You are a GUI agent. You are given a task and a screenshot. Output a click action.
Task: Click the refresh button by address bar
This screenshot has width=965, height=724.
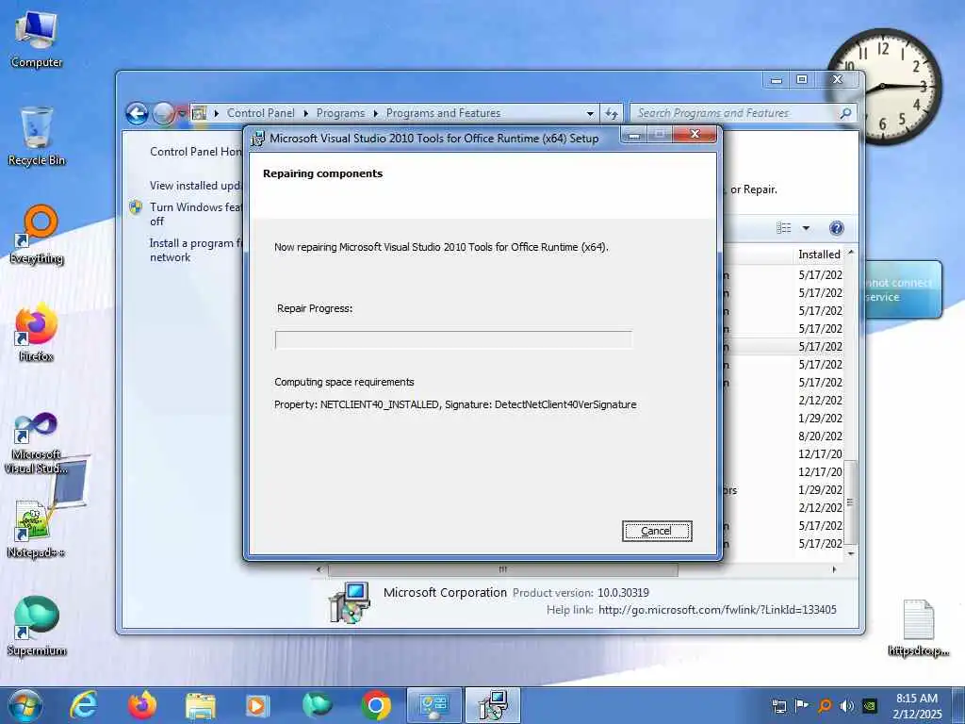611,113
